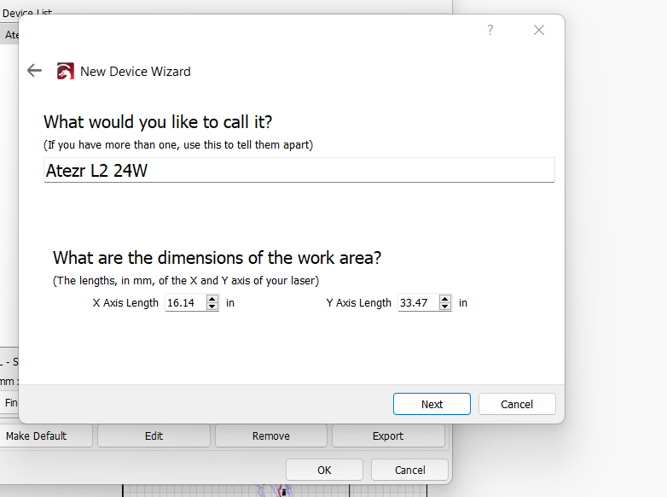Screen dimensions: 667x497
Task: Go back using the wizard's back arrow
Action: click(x=34, y=71)
